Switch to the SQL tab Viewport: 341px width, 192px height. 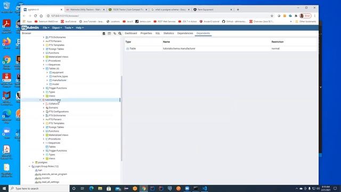[158, 33]
